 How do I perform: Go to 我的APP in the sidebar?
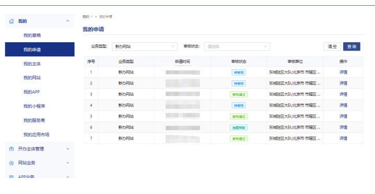pyautogui.click(x=31, y=92)
